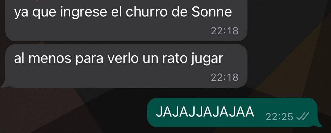Viewport: 331px width, 133px height.
Task: Select the word "ingrese" in first message
Action: coord(84,13)
